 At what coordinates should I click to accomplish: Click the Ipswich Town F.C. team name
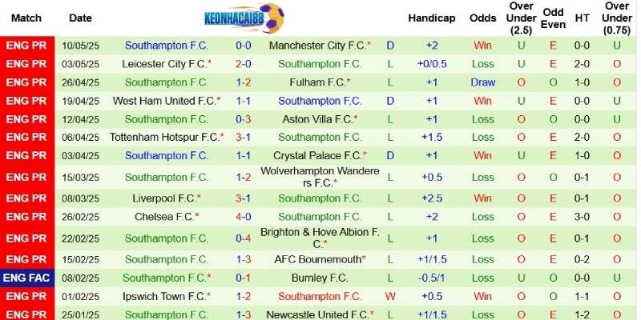click(x=164, y=296)
